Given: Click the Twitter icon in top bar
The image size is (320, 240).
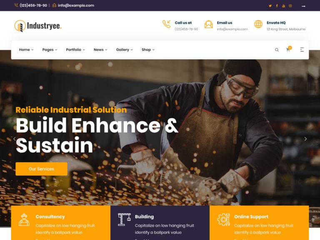Looking at the screenshot, I should click(270, 6).
